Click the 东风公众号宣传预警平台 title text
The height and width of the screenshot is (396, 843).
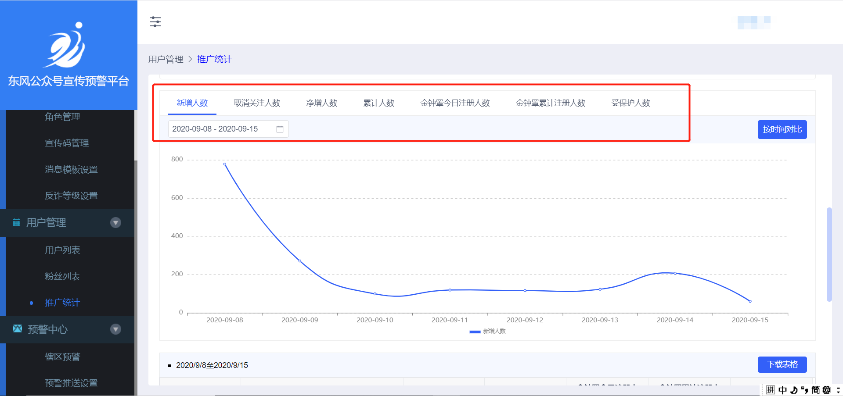68,81
